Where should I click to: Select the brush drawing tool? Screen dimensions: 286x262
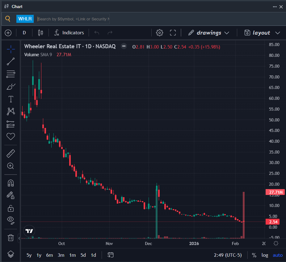pos(11,87)
